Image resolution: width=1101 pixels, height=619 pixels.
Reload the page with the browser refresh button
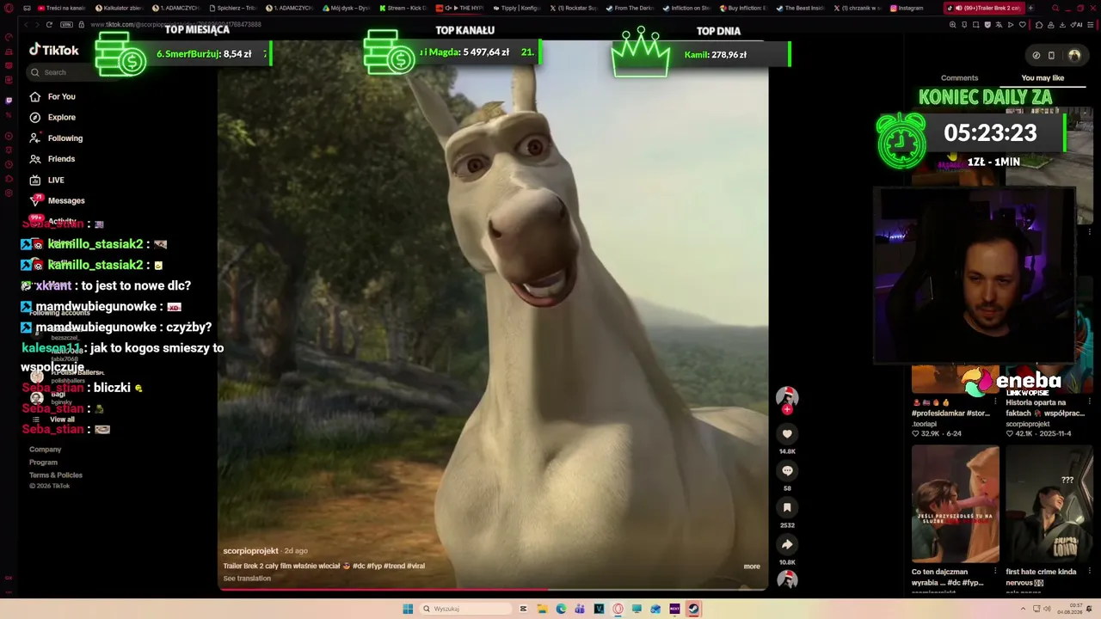[x=49, y=25]
